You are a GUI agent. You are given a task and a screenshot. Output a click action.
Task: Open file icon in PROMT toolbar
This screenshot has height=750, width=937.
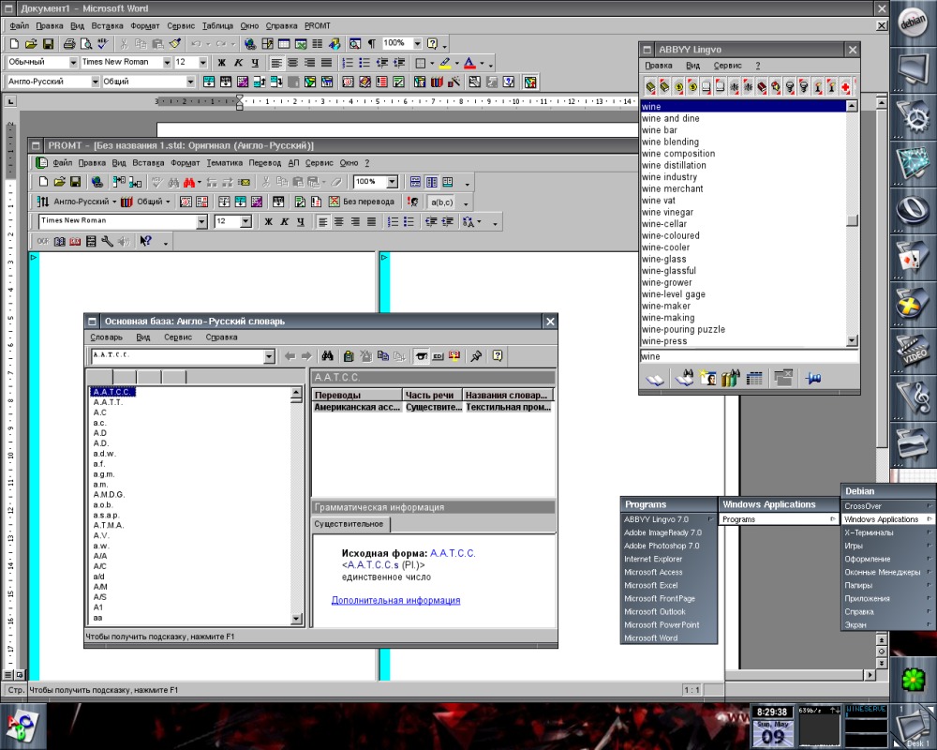click(x=59, y=182)
